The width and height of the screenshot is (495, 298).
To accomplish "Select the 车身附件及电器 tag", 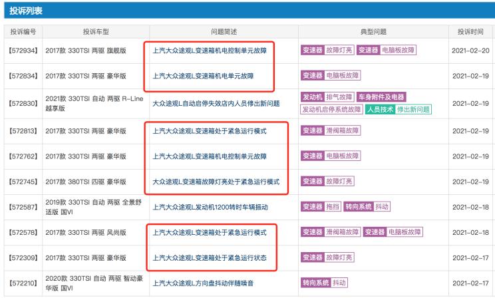I will point(381,97).
